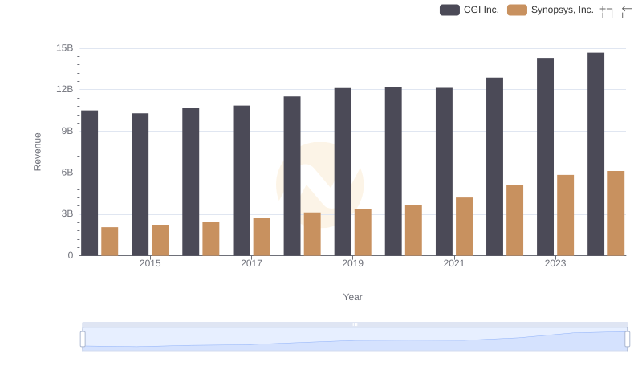Screen dimensions: 642x370
Task: Click the CGI Inc. dark legend swatch
Action: click(x=449, y=10)
